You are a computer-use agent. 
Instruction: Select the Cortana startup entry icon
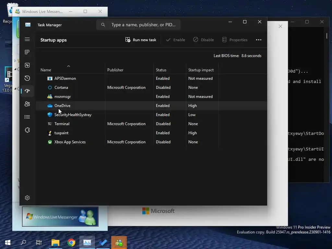pyautogui.click(x=50, y=88)
